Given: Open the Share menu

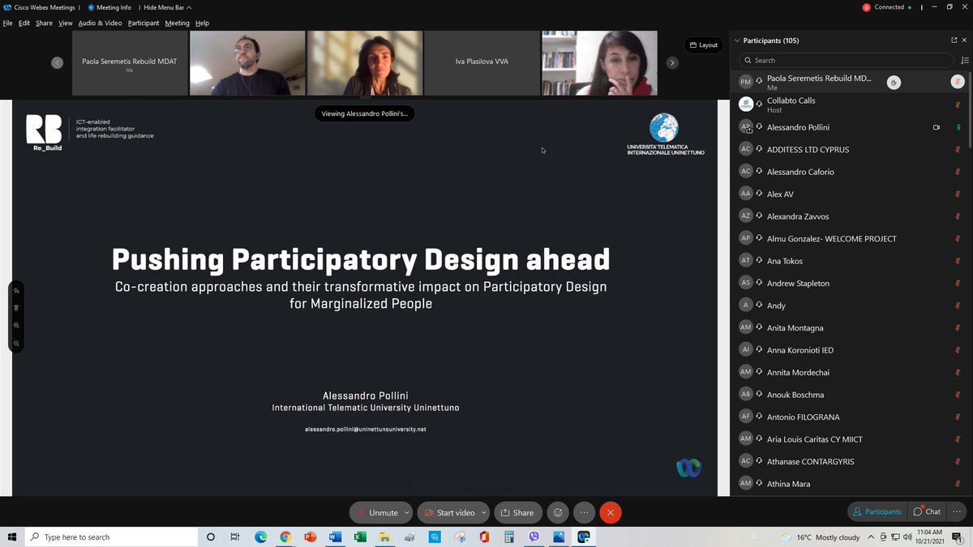Looking at the screenshot, I should [x=44, y=23].
